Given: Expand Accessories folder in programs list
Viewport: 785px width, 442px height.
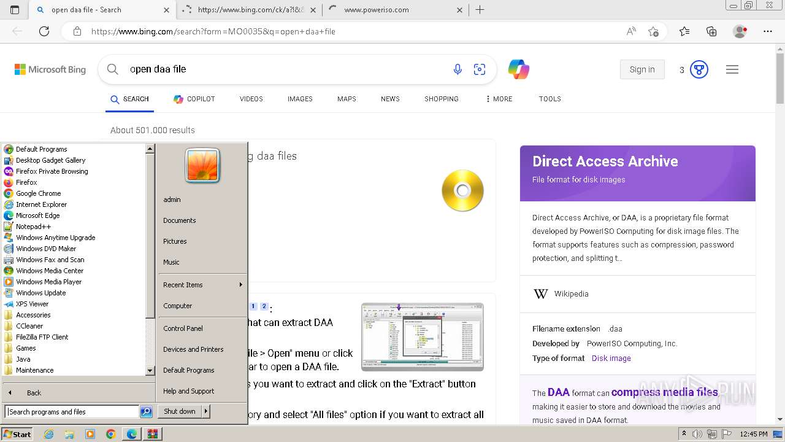Looking at the screenshot, I should coord(33,315).
